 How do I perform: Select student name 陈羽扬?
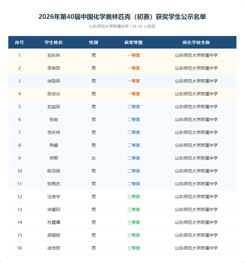click(x=54, y=171)
